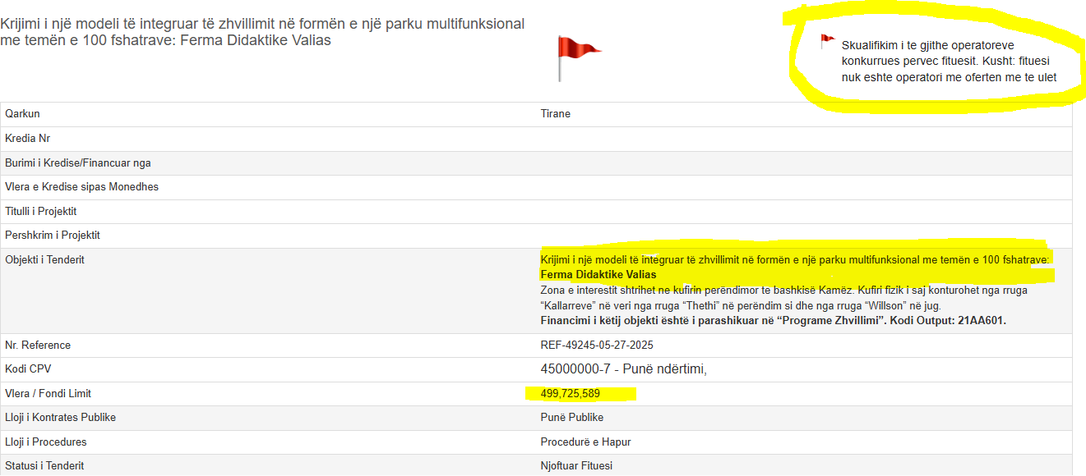
Task: Click the 'Vlera e Kredise sipas Monedhes' label
Action: [x=81, y=187]
